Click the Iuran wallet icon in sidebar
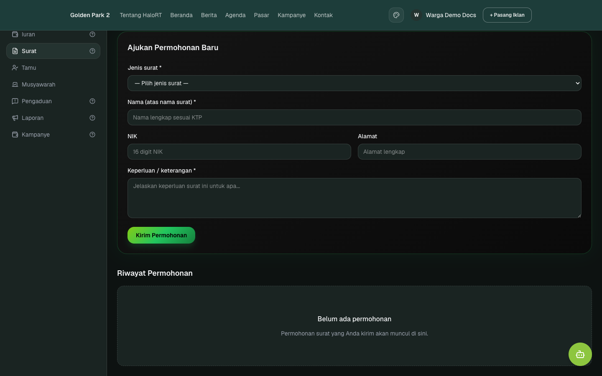 (x=15, y=34)
